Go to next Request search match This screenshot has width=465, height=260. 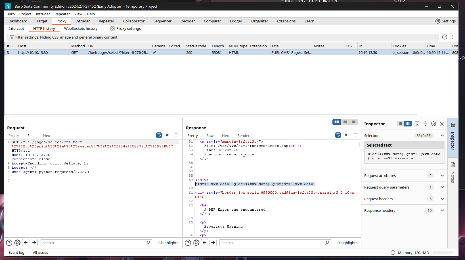point(34,243)
